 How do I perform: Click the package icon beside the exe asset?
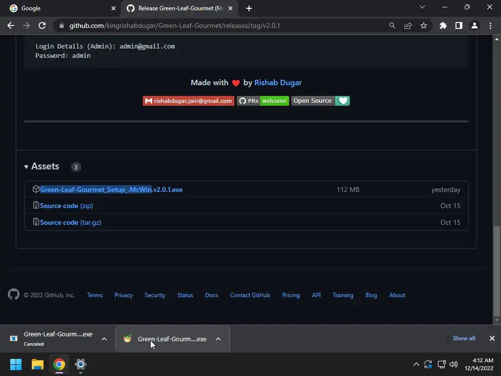(36, 189)
